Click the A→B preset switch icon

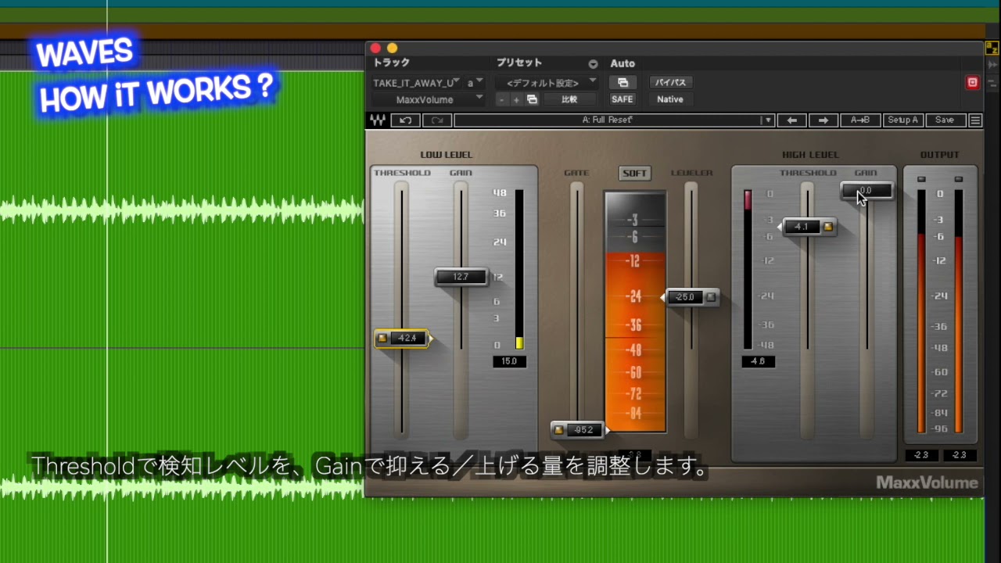coord(860,120)
